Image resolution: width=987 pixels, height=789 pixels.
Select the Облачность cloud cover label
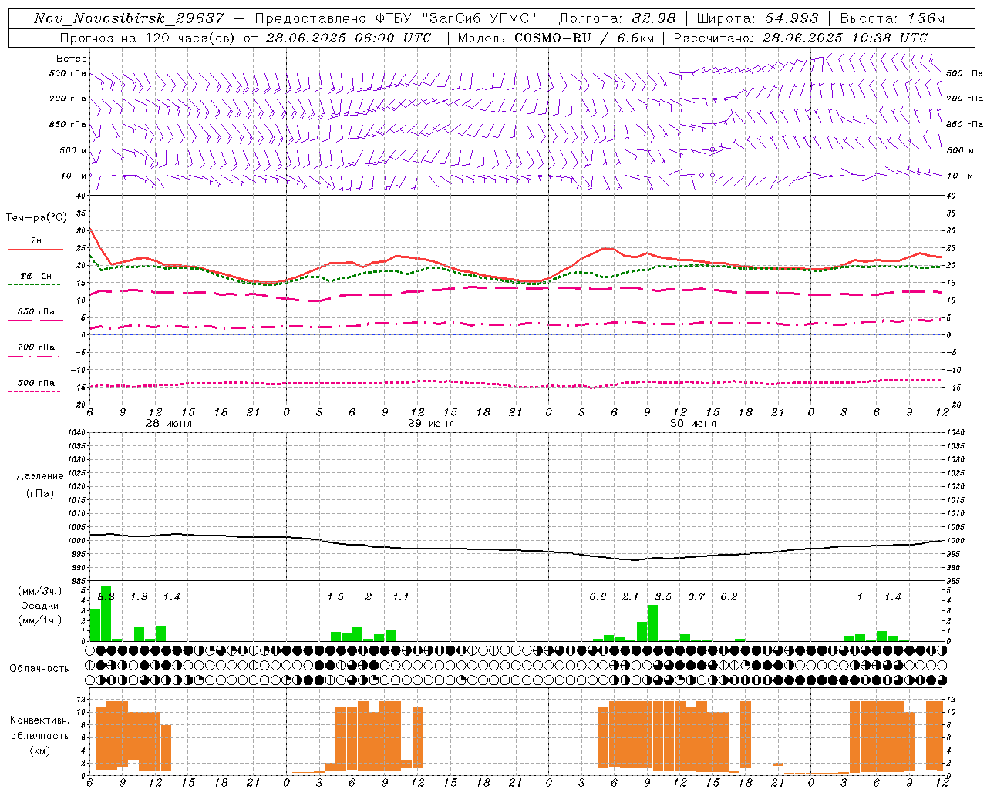pyautogui.click(x=39, y=669)
